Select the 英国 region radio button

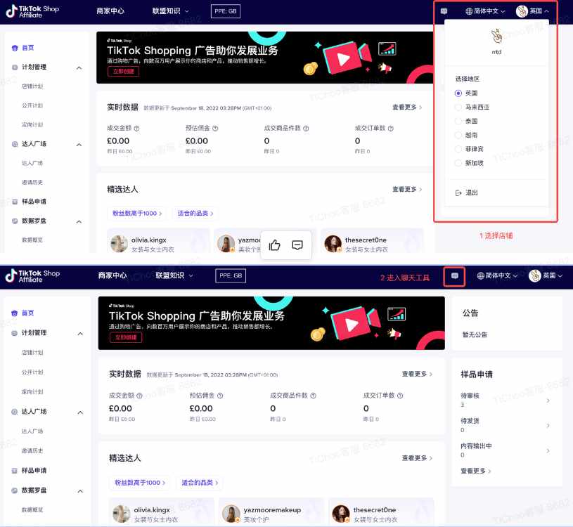tap(458, 93)
